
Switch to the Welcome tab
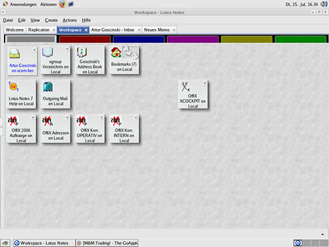14,30
